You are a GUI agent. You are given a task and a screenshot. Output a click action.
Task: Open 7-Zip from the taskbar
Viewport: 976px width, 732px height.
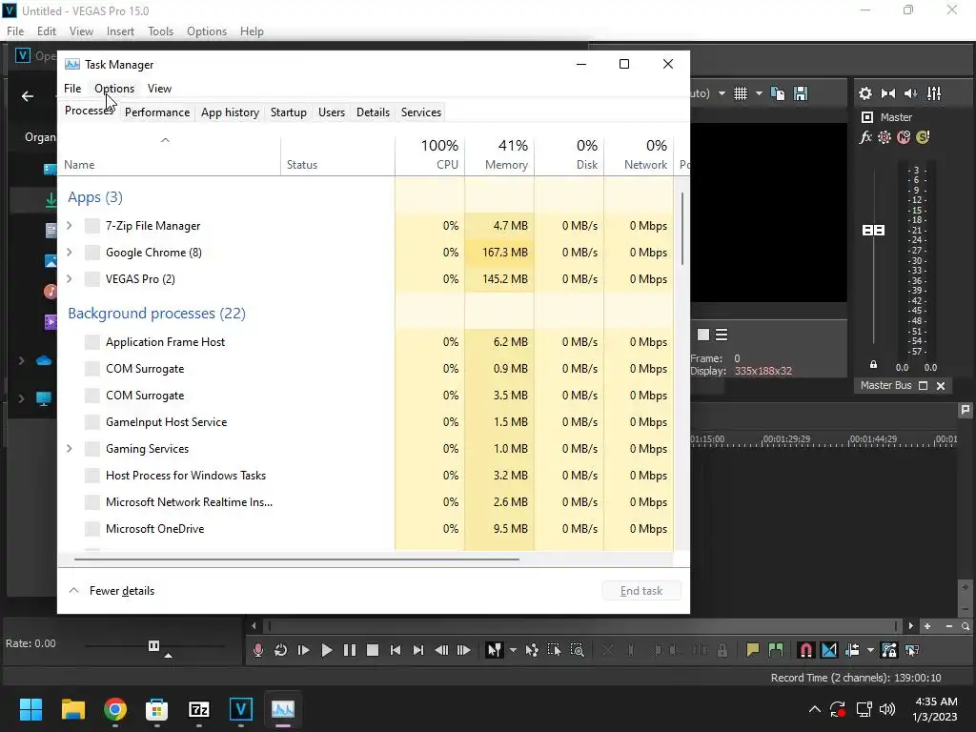pos(198,709)
